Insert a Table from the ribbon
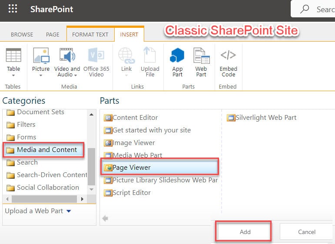Viewport: 335px width, 244px height. 13,55
